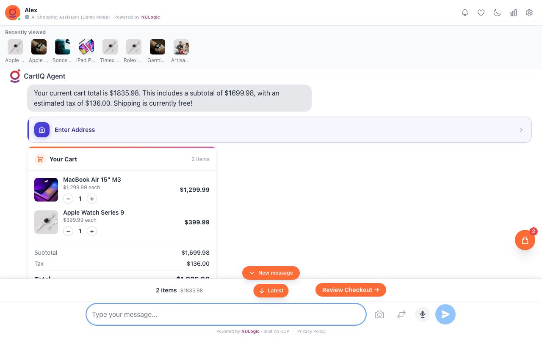This screenshot has height=338, width=542.
Task: Click the compare arrows icon
Action: (x=401, y=314)
